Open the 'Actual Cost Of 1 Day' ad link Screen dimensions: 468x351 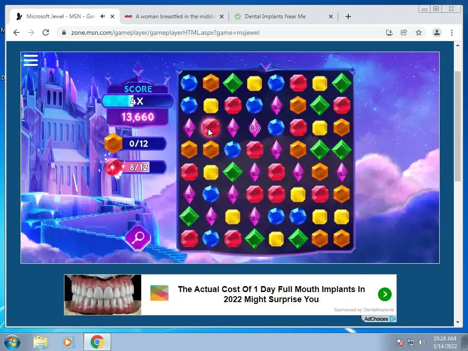pyautogui.click(x=271, y=294)
